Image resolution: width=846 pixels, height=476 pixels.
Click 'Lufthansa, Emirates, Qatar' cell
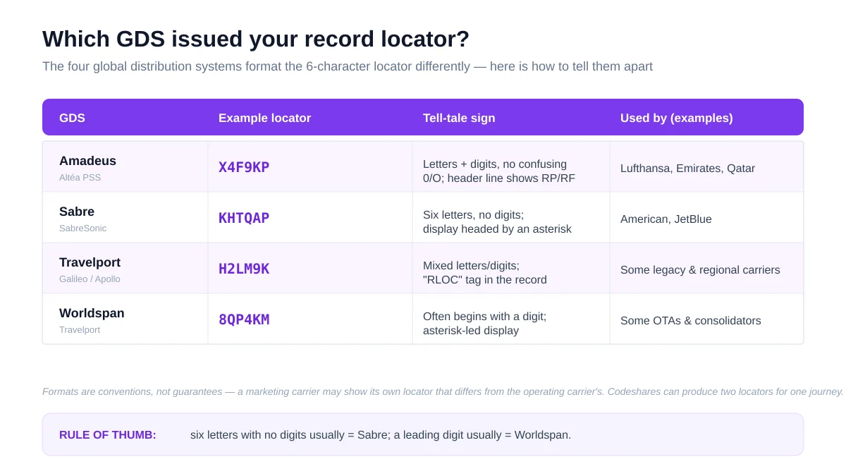click(687, 169)
